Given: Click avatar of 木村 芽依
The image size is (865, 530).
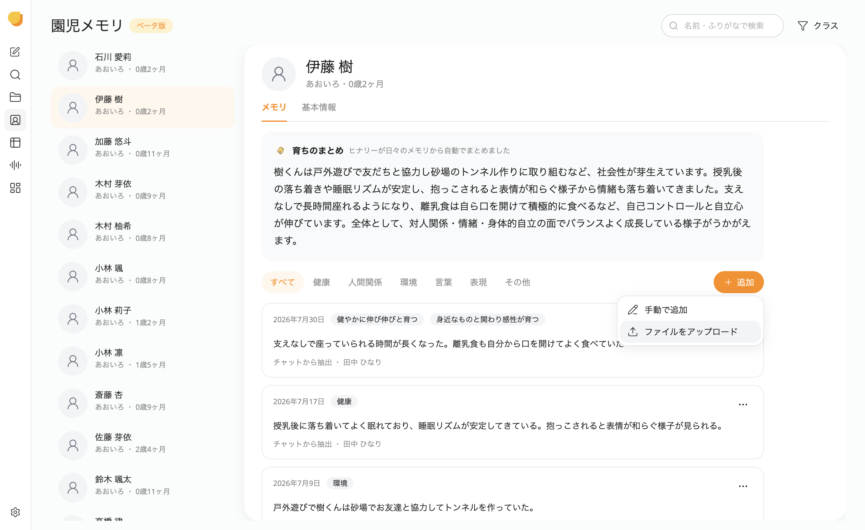Looking at the screenshot, I should point(73,192).
